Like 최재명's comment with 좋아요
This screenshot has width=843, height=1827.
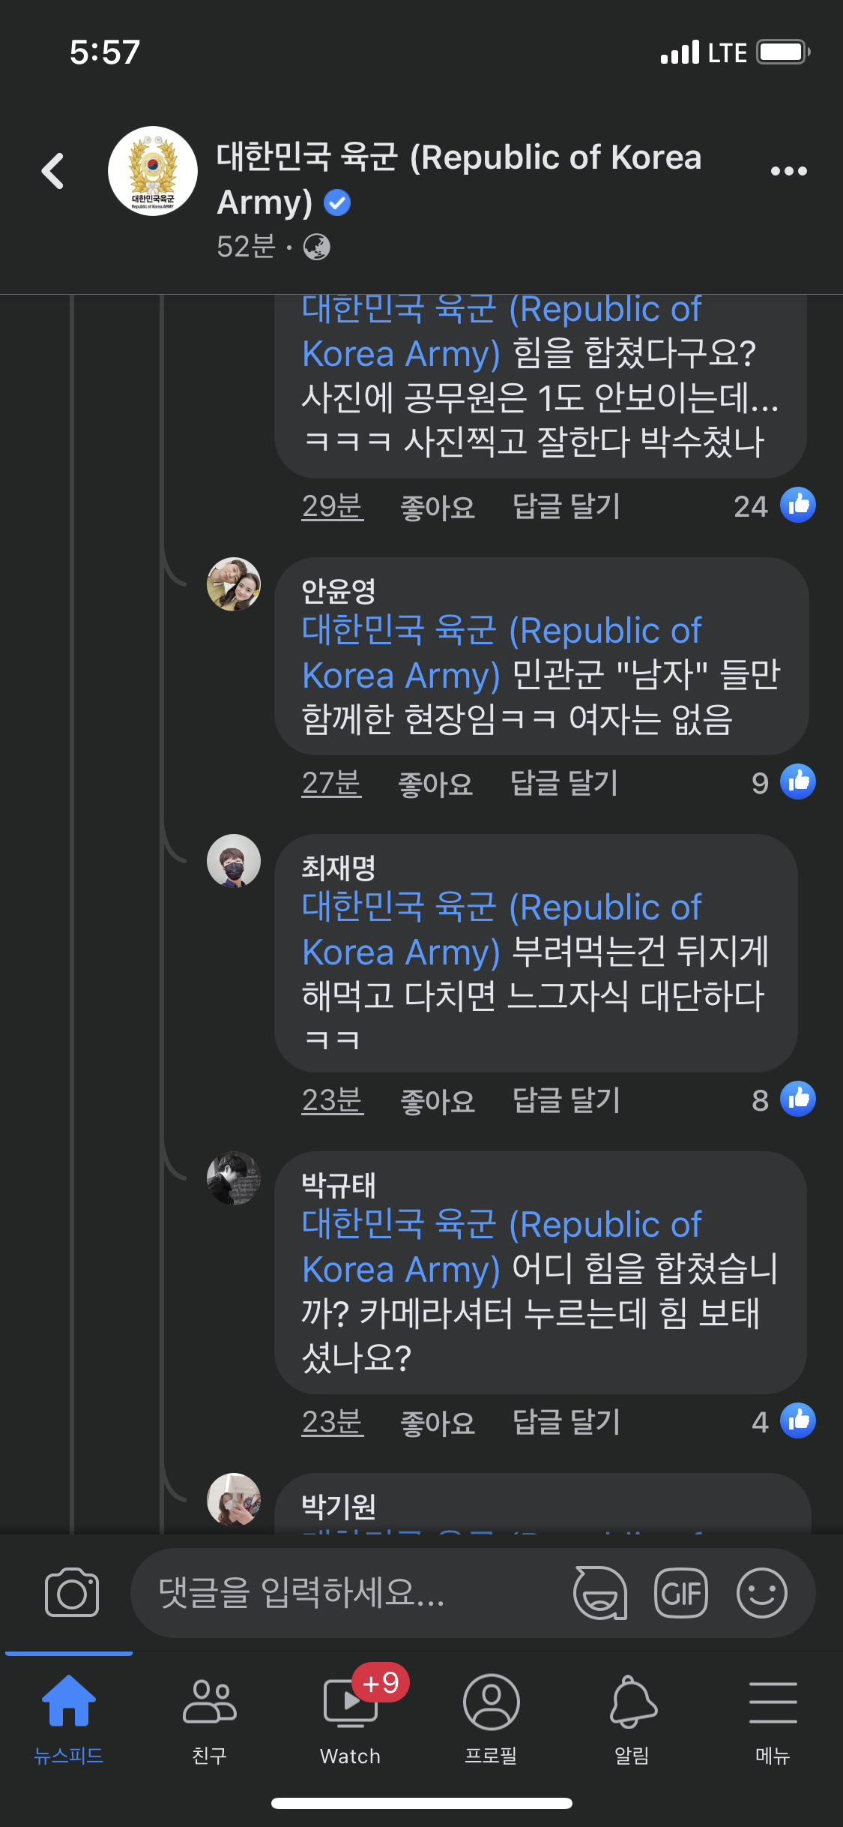coord(438,1102)
